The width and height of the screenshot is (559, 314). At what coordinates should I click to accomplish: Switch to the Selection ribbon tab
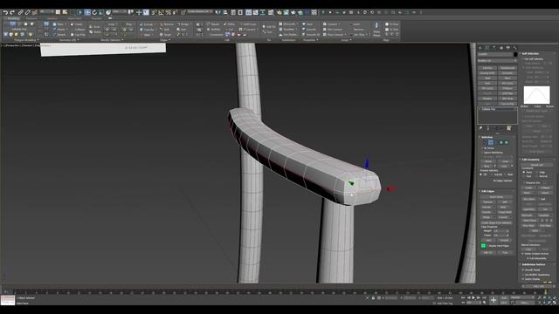(x=52, y=18)
